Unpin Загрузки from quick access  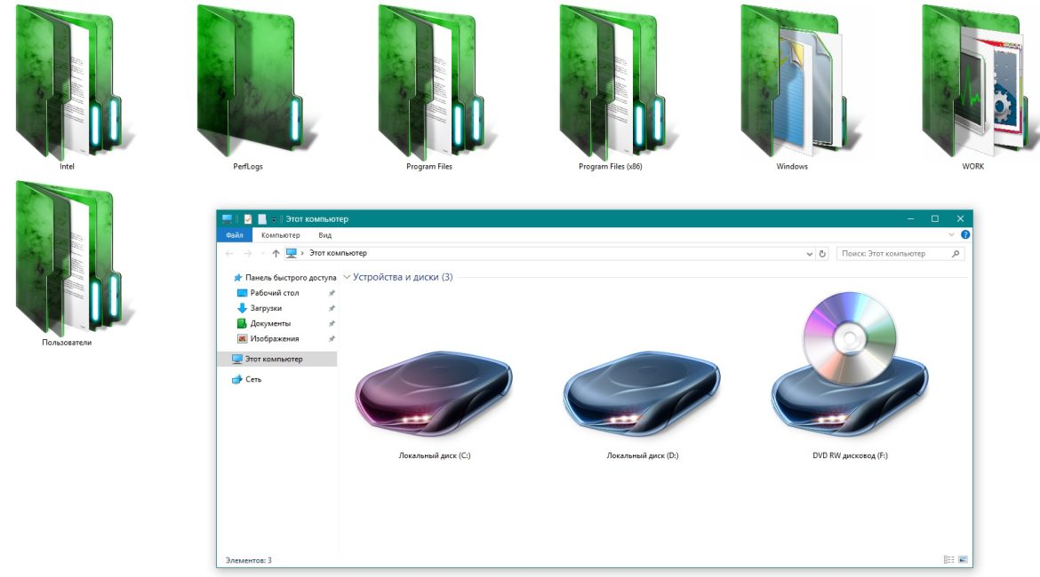click(331, 306)
